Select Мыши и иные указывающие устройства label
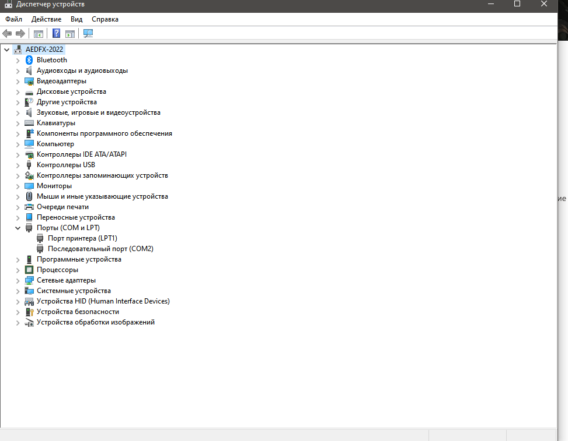This screenshot has height=441, width=568. 103,196
